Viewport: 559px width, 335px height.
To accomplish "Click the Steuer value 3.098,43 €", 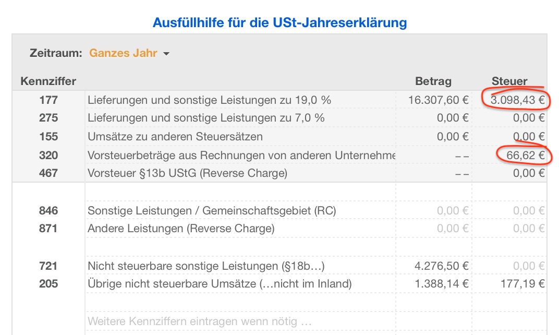I will click(517, 100).
